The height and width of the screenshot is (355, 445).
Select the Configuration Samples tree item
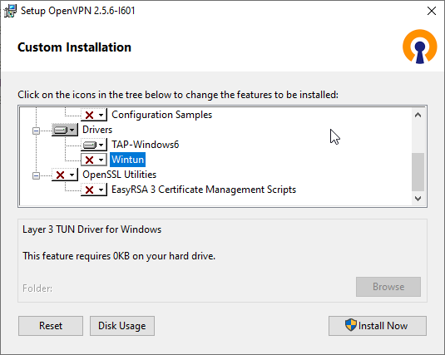click(x=161, y=115)
